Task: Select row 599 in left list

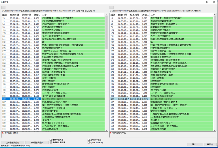Action: pos(53,114)
